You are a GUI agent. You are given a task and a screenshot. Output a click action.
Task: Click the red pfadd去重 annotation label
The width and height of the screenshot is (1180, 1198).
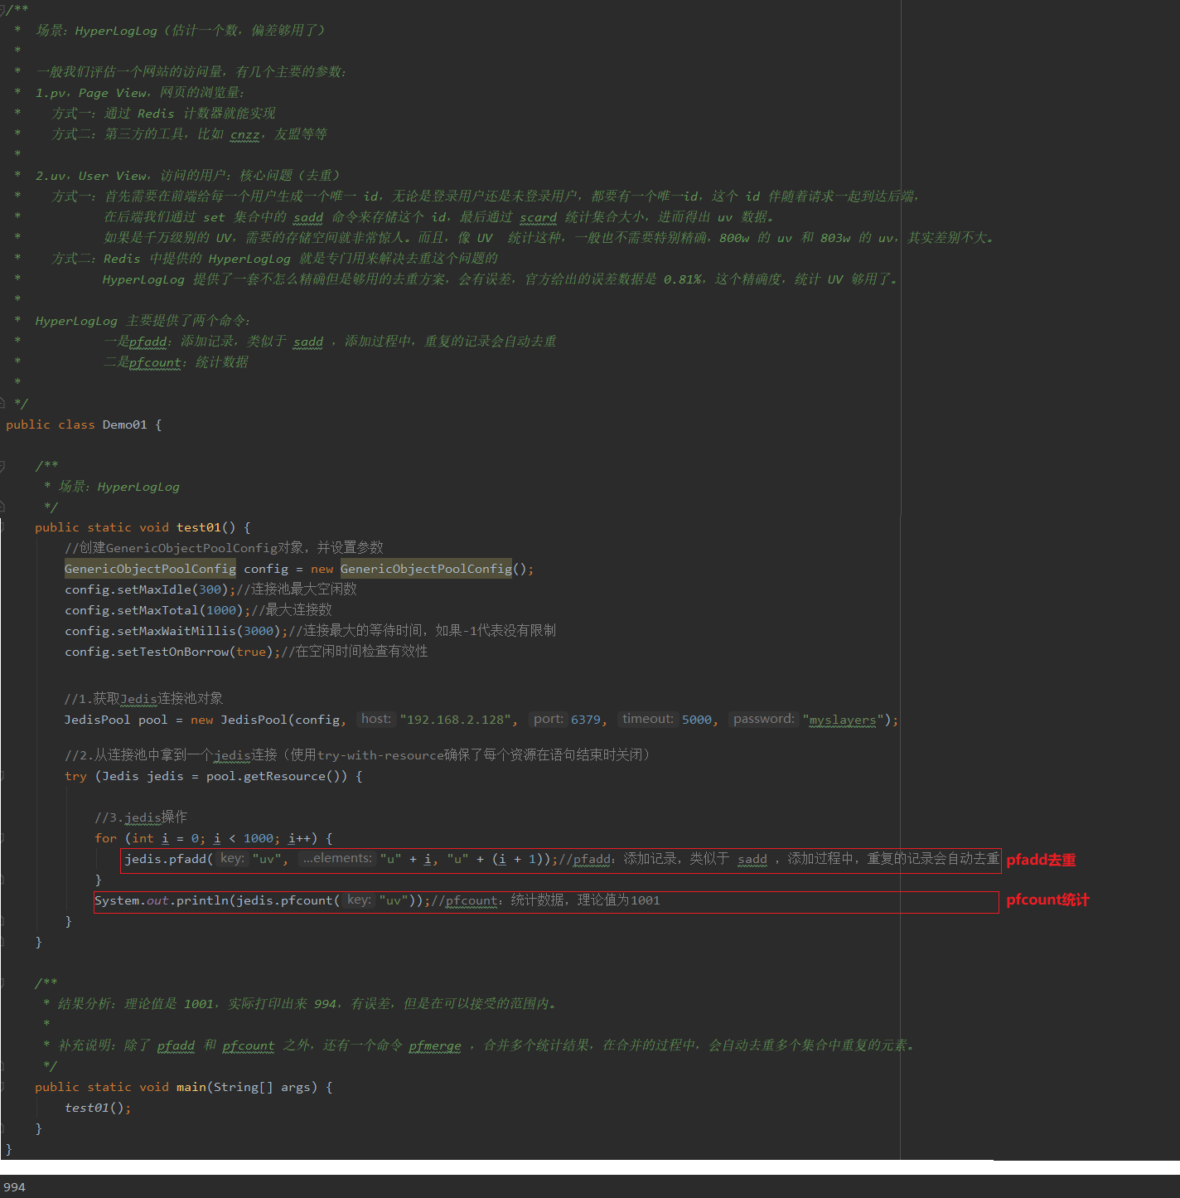[1041, 860]
